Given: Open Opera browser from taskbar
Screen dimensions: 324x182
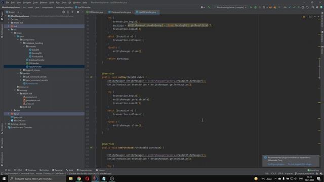Looking at the screenshot, I should (x=87, y=178).
